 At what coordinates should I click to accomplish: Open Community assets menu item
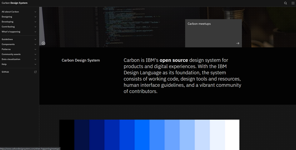(x=19, y=54)
